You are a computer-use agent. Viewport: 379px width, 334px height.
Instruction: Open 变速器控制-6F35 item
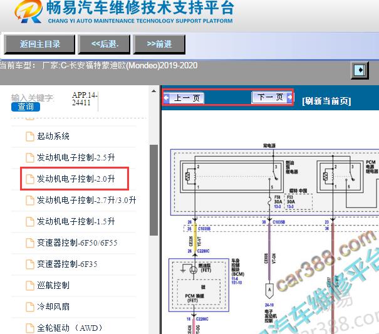(67, 264)
